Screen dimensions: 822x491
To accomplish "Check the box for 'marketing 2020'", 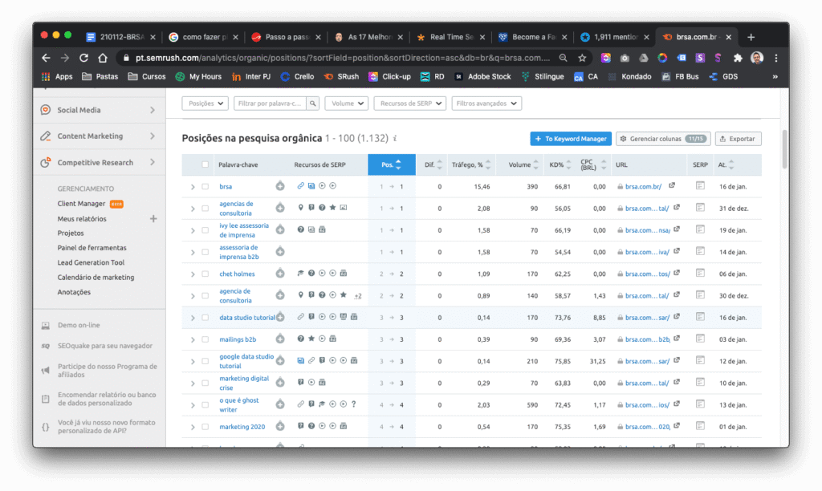I will pos(205,427).
